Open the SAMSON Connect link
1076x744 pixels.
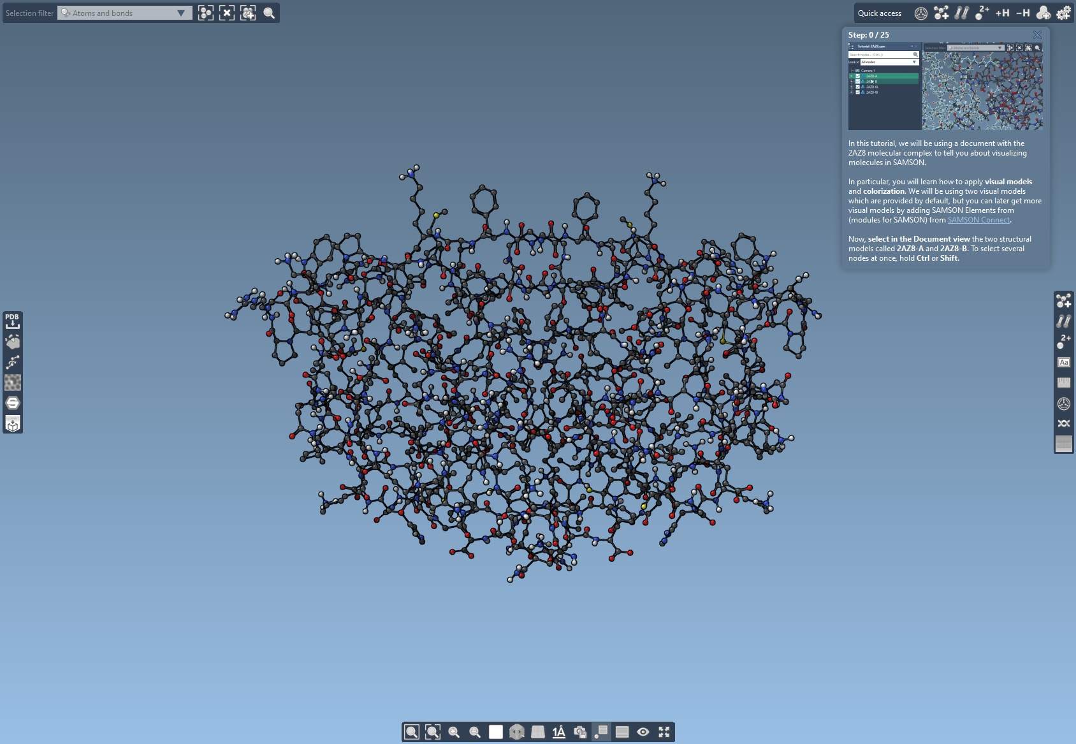pos(978,220)
